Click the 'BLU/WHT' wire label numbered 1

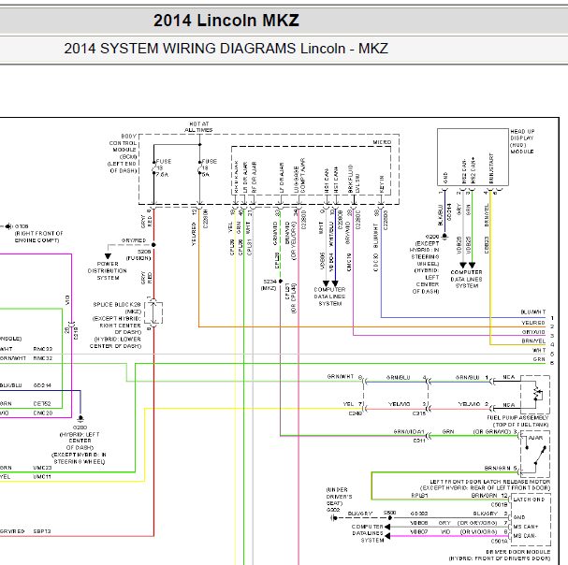pyautogui.click(x=532, y=311)
